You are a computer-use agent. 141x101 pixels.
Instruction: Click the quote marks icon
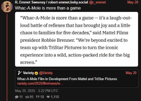[x=38, y=97]
